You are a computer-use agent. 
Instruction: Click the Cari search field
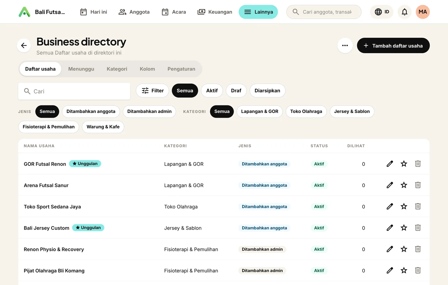(74, 91)
